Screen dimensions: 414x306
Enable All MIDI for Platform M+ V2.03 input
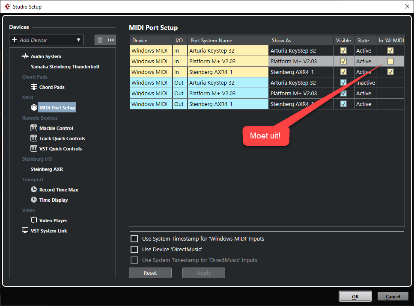tap(390, 61)
